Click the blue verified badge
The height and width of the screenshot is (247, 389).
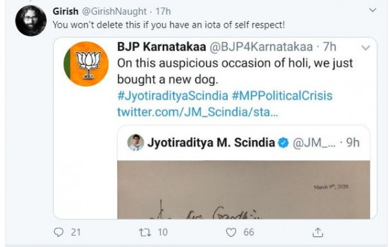click(283, 143)
